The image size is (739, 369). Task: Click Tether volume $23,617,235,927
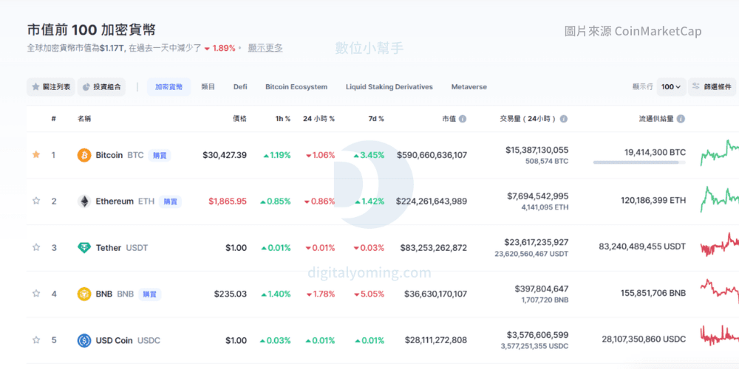pyautogui.click(x=537, y=242)
